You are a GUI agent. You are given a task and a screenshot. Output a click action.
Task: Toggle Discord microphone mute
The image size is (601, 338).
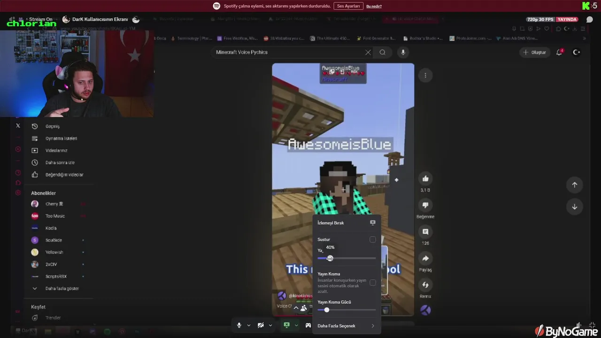tap(239, 325)
